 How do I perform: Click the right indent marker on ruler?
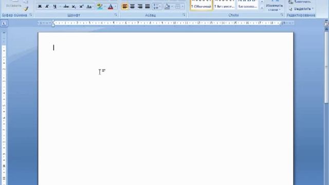(x=281, y=24)
